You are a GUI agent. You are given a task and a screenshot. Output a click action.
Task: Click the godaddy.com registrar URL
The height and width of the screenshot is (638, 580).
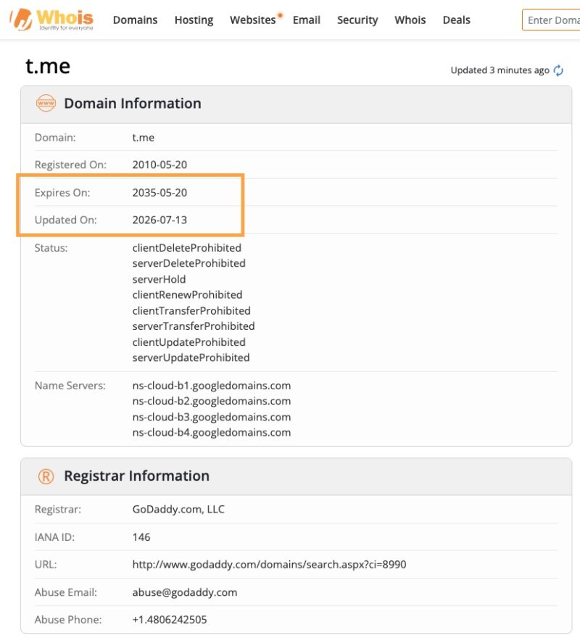click(269, 565)
